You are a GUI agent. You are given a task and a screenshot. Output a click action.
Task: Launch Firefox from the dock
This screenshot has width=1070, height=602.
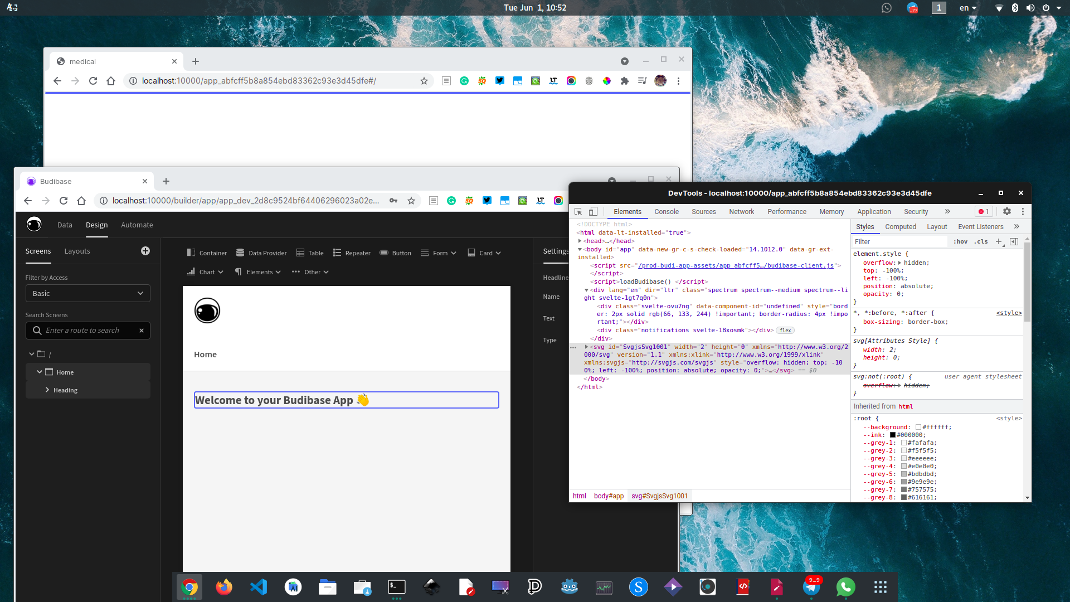[224, 586]
